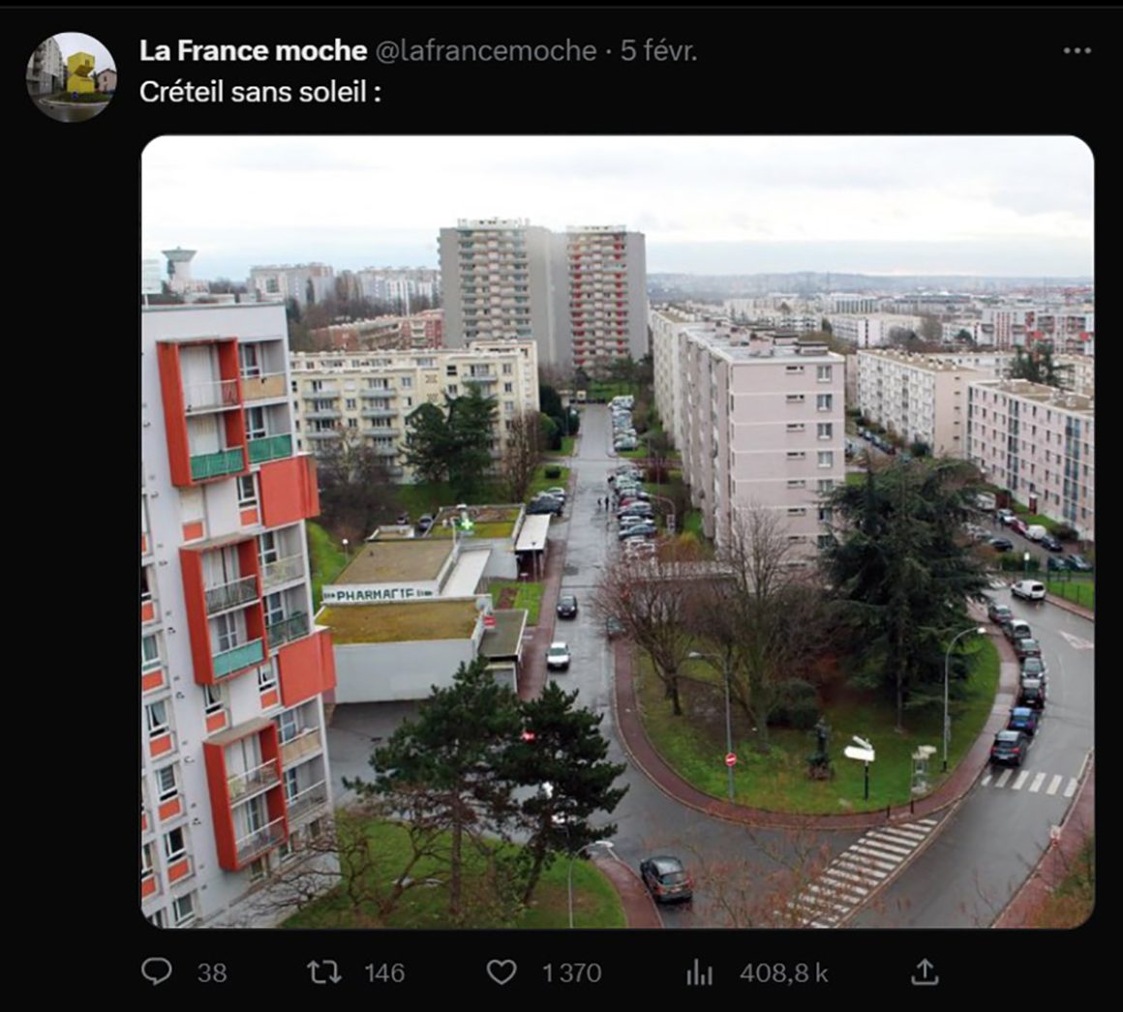Click the water tower in the photo
1123x1012 pixels.
pyautogui.click(x=178, y=267)
